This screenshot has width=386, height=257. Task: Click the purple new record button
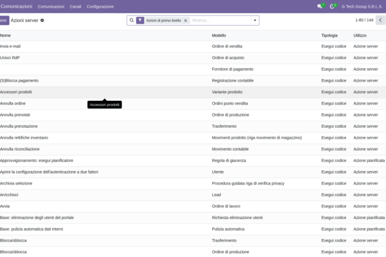pyautogui.click(x=5, y=21)
